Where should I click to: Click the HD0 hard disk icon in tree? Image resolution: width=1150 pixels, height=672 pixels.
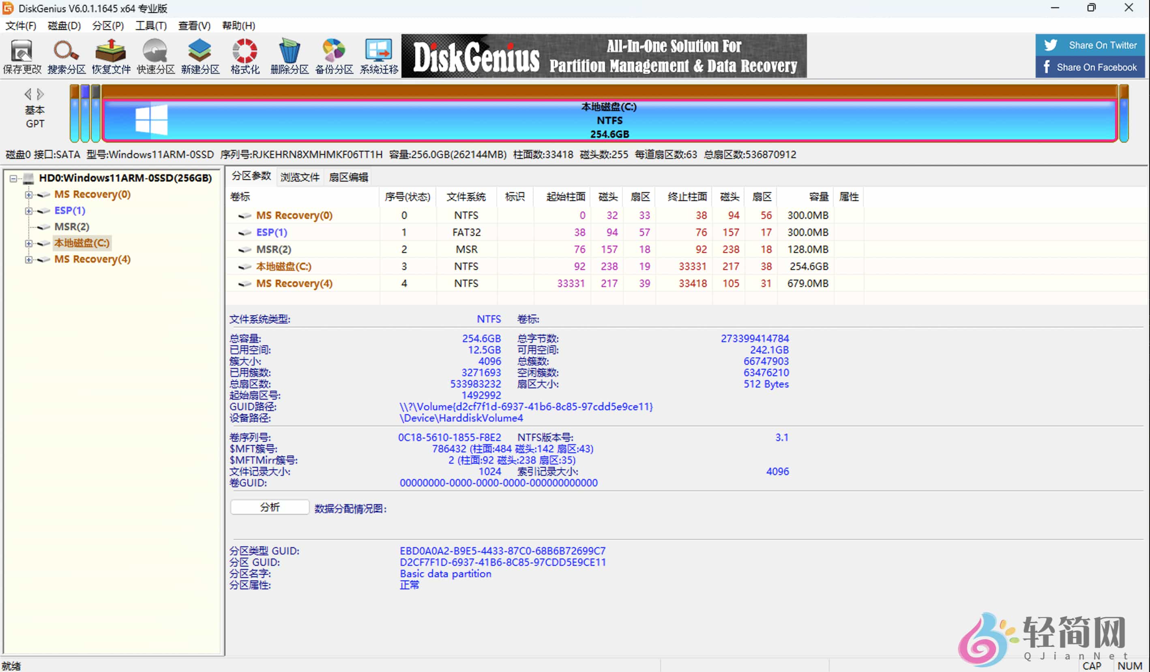[x=29, y=178]
